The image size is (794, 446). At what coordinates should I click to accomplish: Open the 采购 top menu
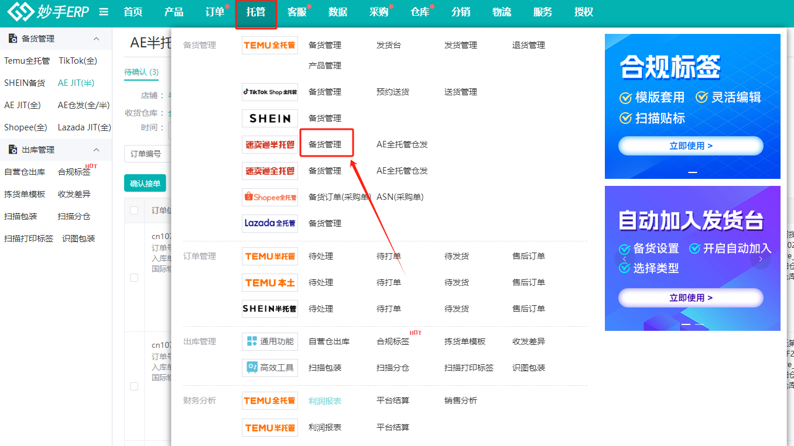(379, 12)
